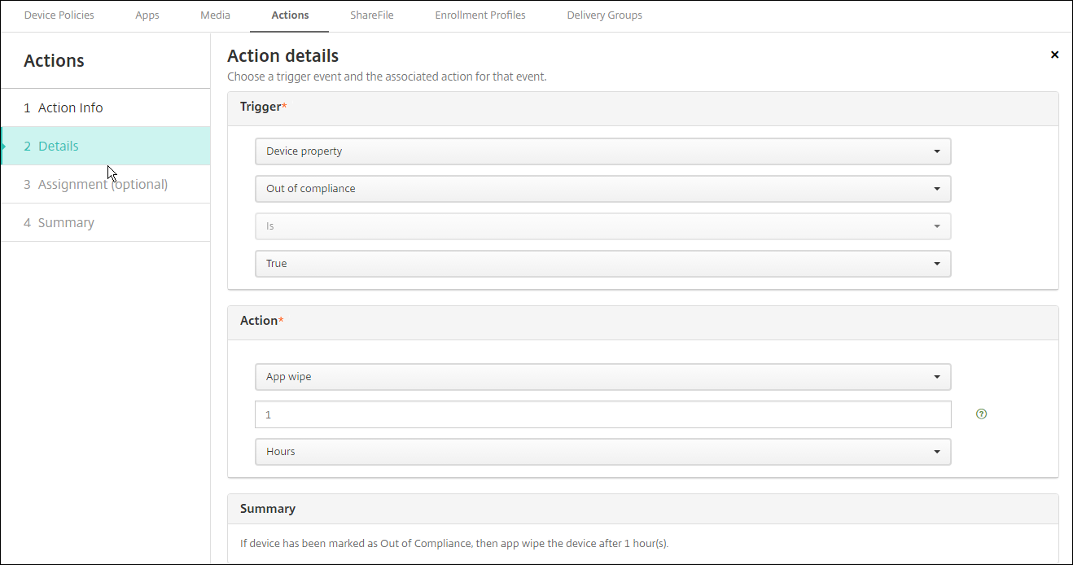
Task: Close the Action details panel
Action: coord(1054,55)
